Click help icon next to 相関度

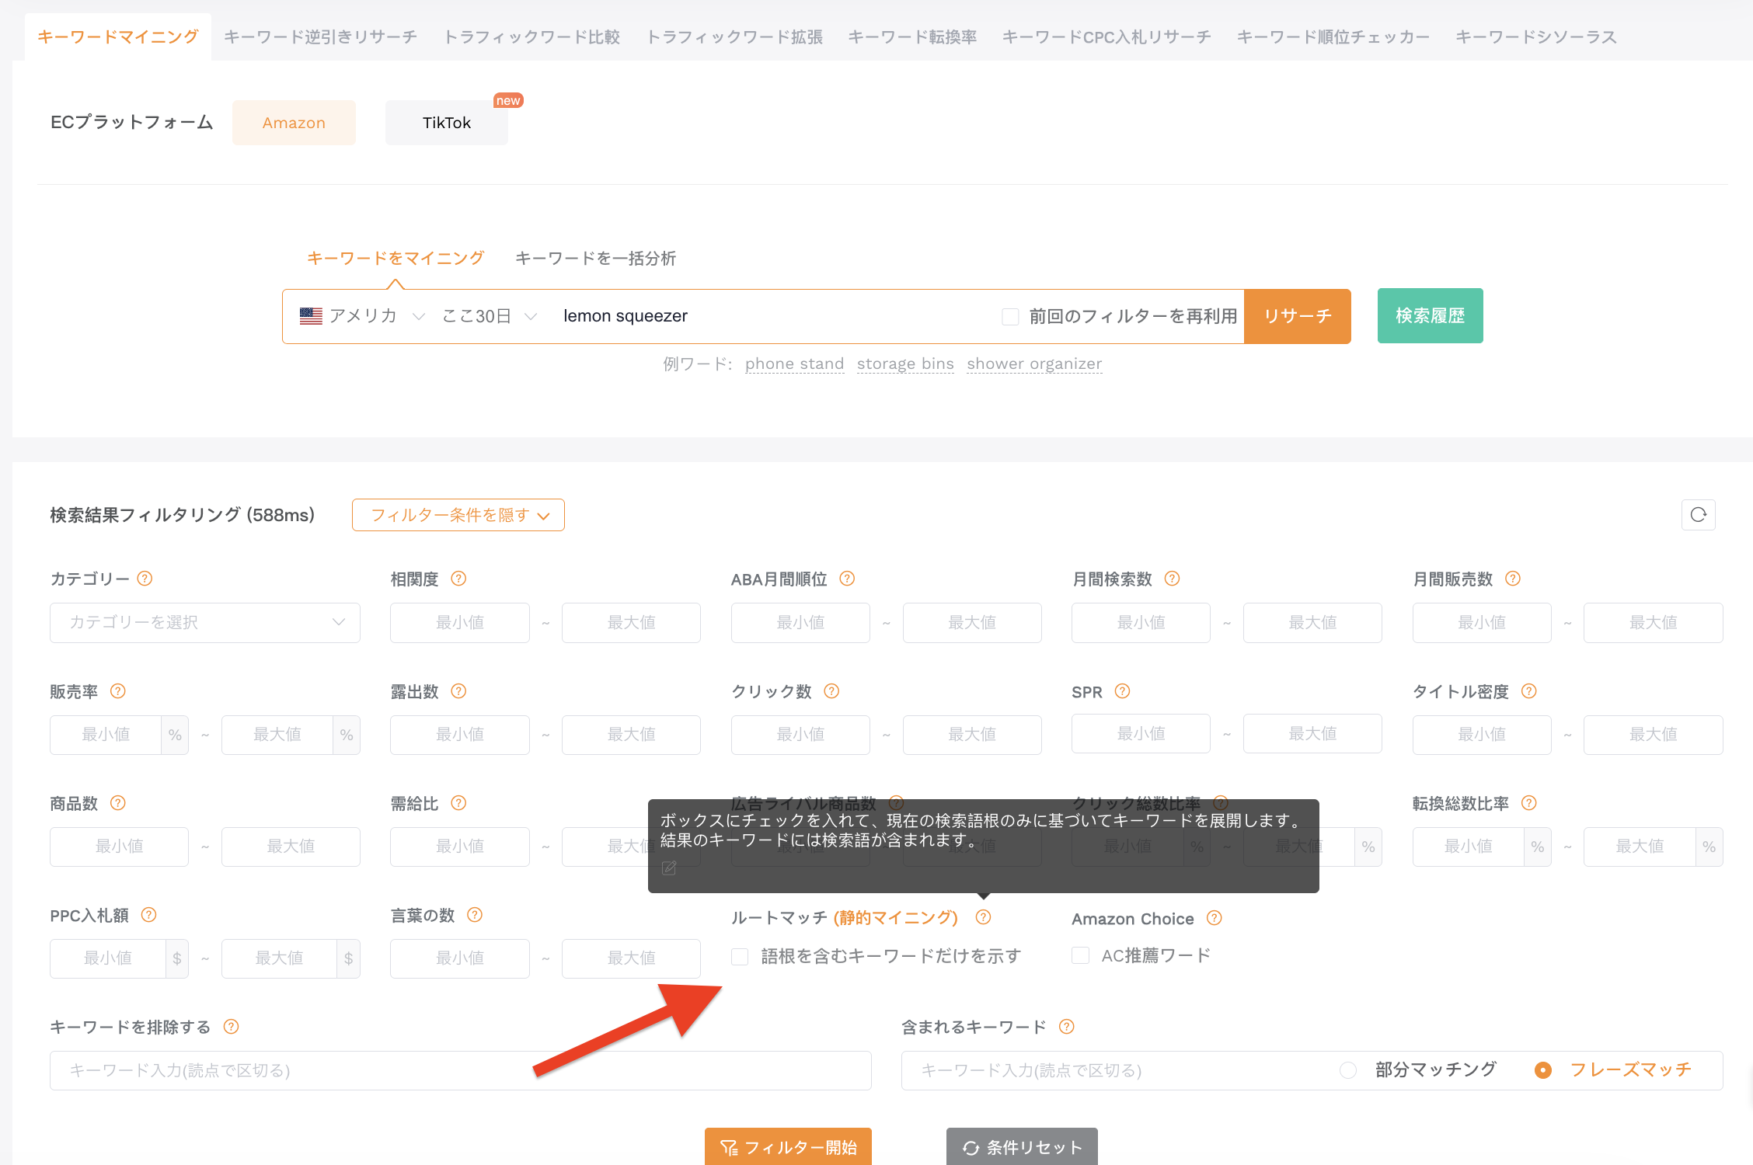click(458, 579)
